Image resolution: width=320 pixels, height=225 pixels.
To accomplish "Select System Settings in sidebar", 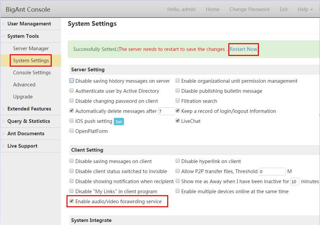I will [x=31, y=60].
